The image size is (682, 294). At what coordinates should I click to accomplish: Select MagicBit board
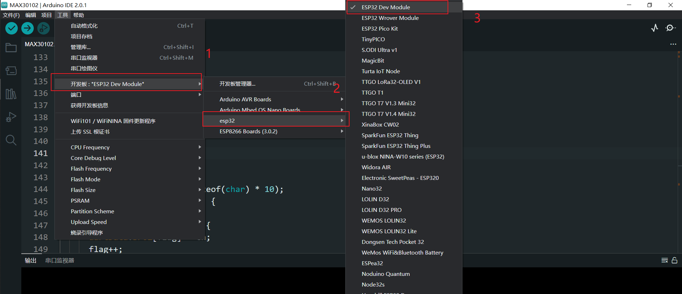[404, 60]
